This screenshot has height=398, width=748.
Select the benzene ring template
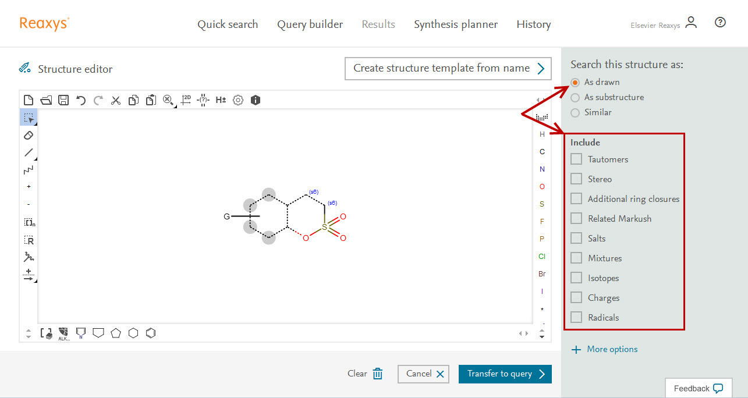(x=151, y=333)
